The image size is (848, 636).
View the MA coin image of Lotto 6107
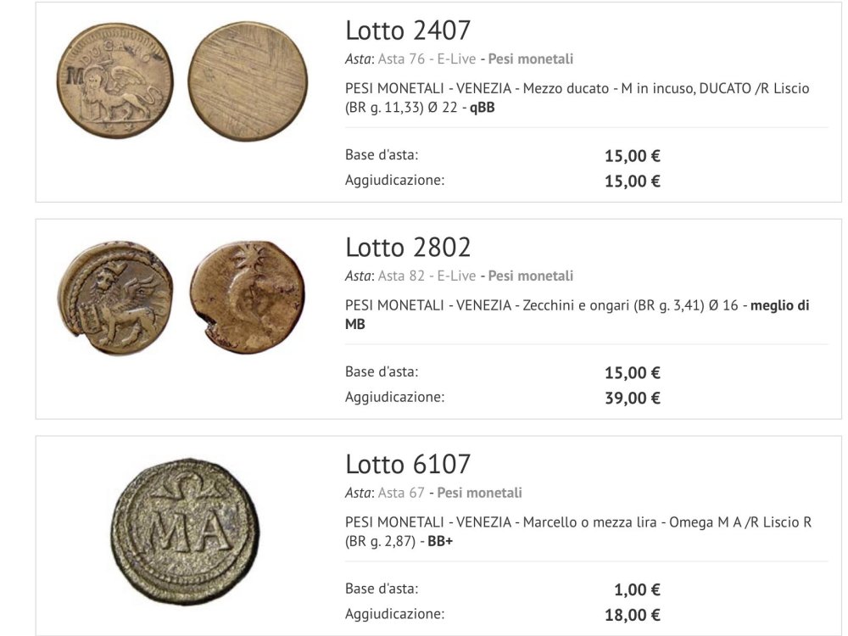click(184, 532)
